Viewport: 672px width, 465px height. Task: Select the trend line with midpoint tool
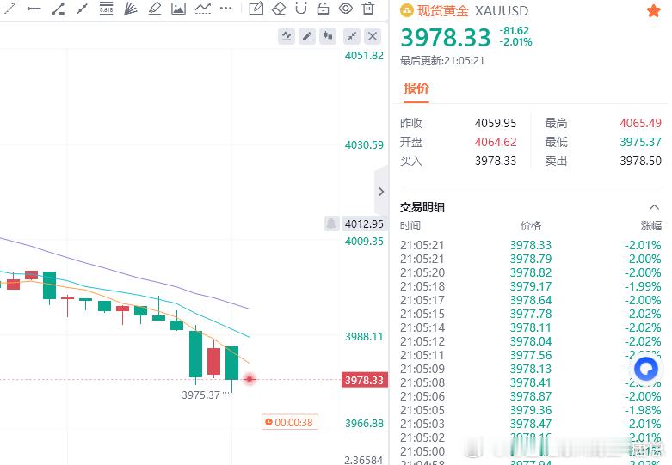tap(82, 8)
